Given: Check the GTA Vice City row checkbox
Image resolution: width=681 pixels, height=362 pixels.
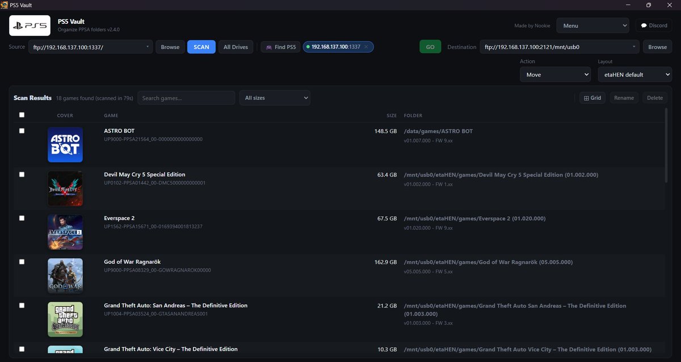Looking at the screenshot, I should coord(22,349).
